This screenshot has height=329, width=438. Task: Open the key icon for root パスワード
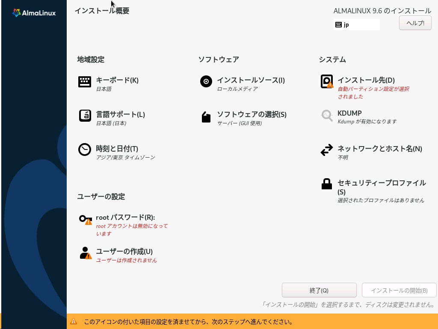coord(85,219)
